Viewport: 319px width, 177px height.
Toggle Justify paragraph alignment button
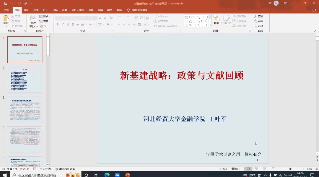click(134, 25)
